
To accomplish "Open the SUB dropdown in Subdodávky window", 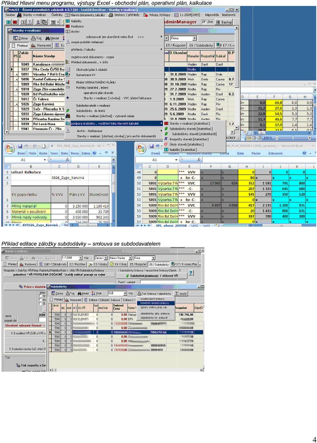I will click(125, 293).
